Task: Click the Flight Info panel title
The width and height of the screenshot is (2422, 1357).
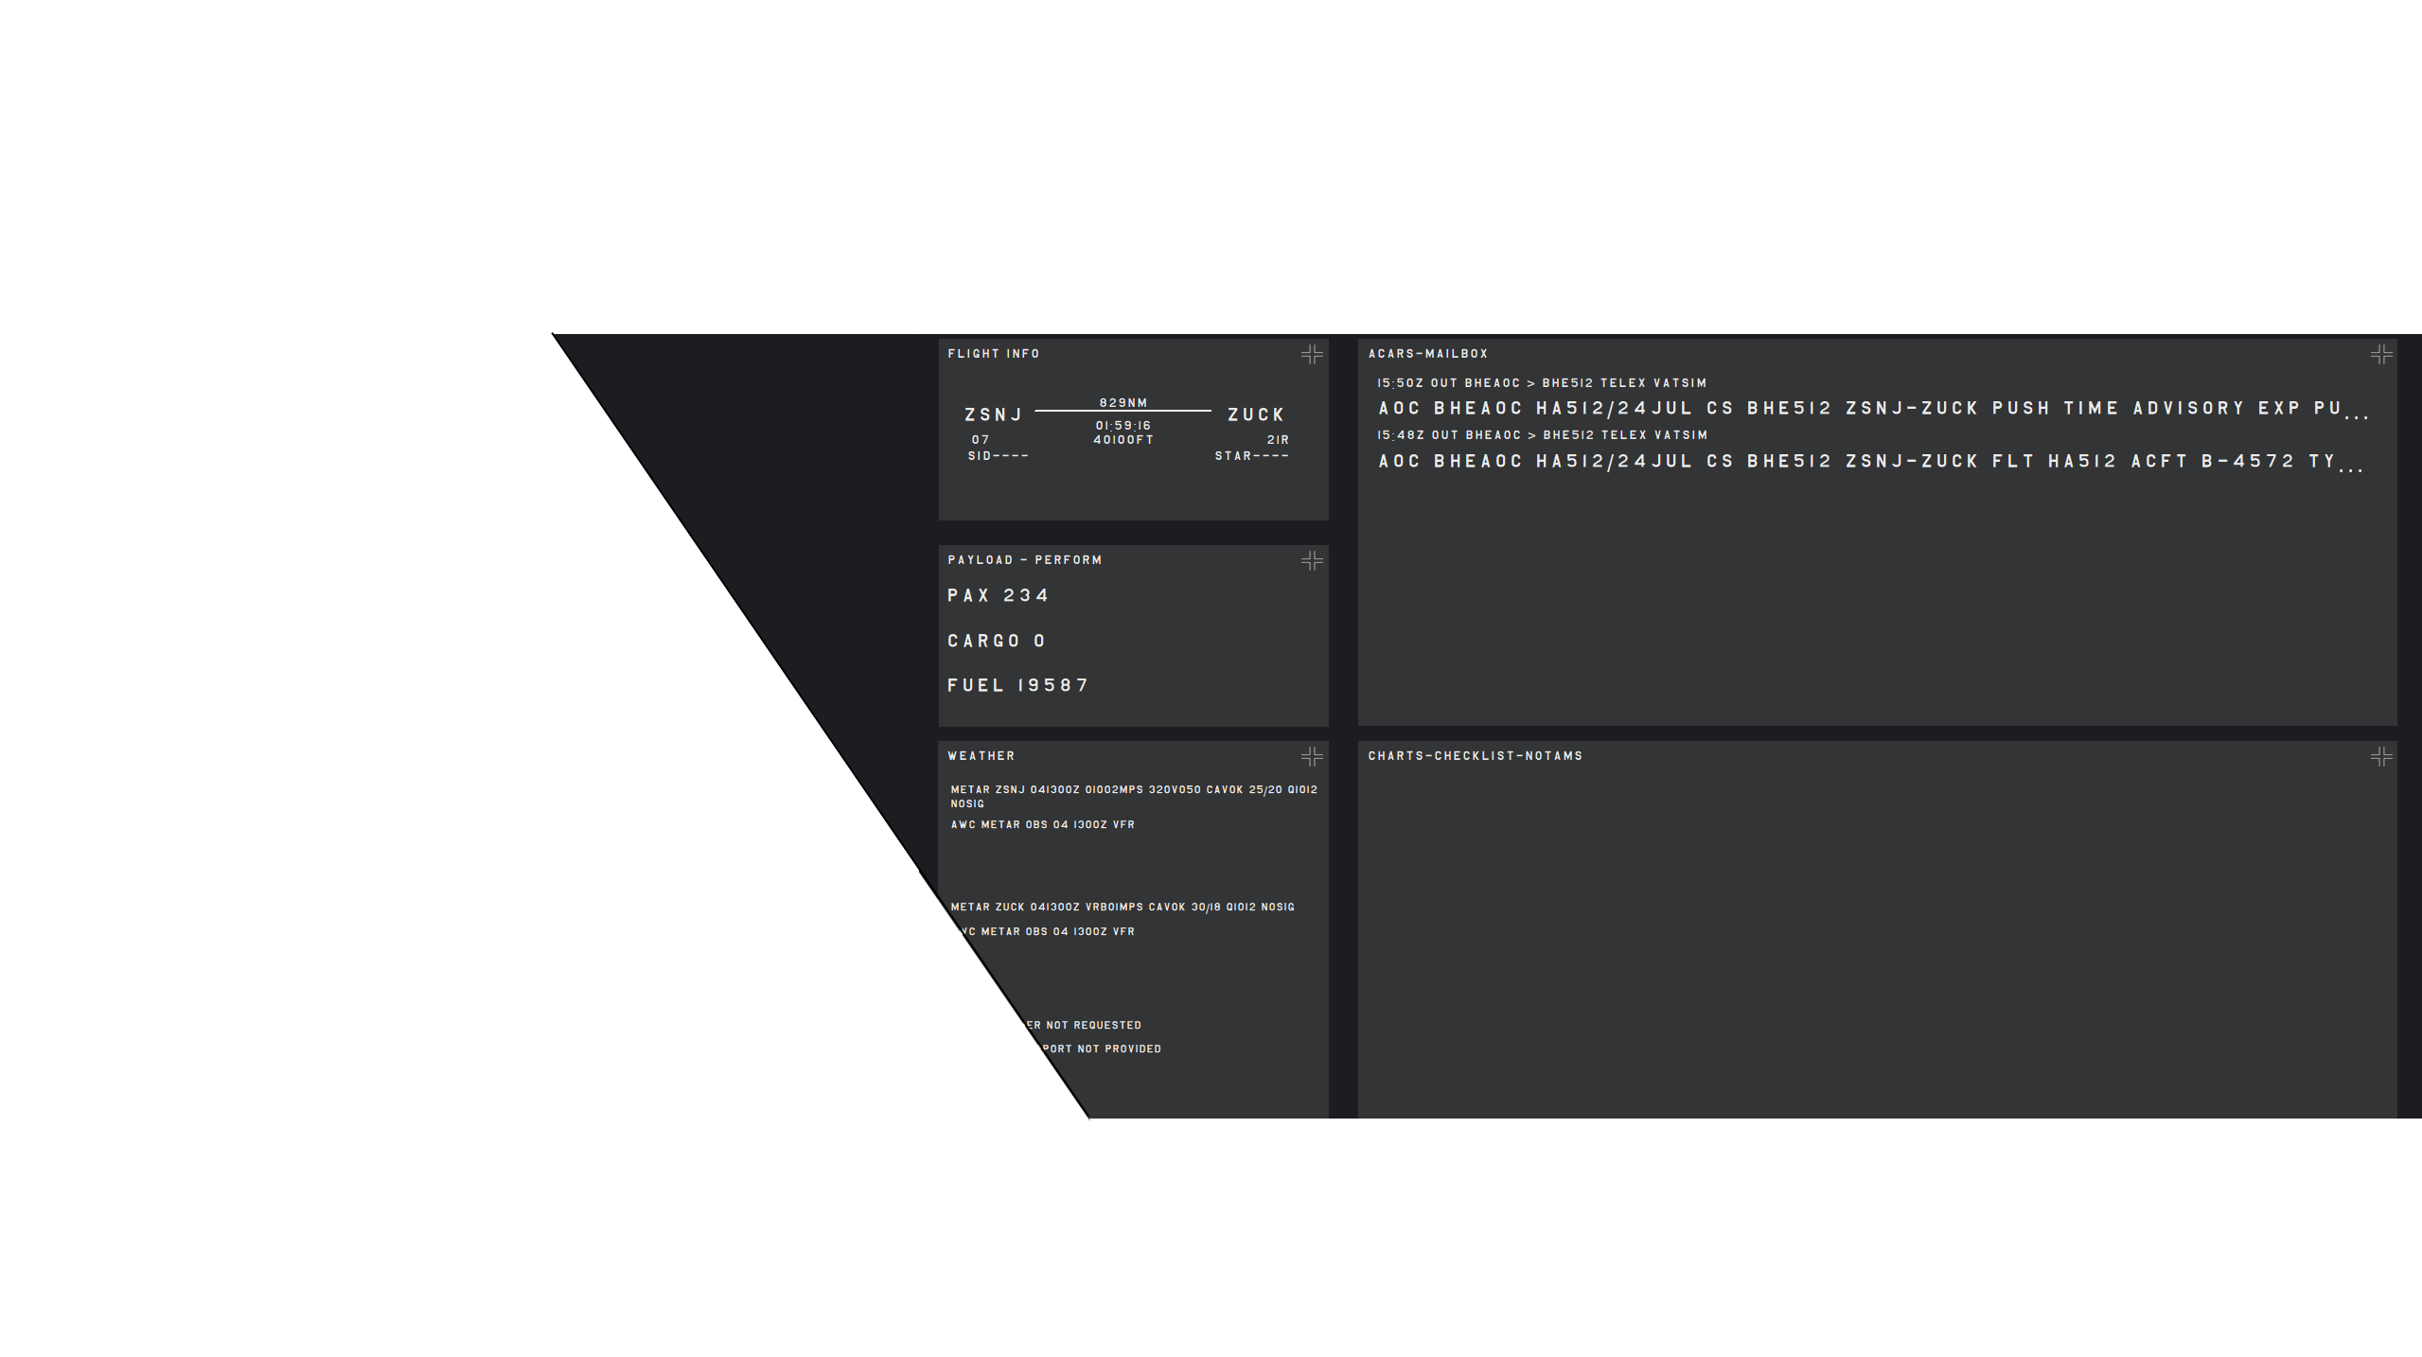Action: 994,354
